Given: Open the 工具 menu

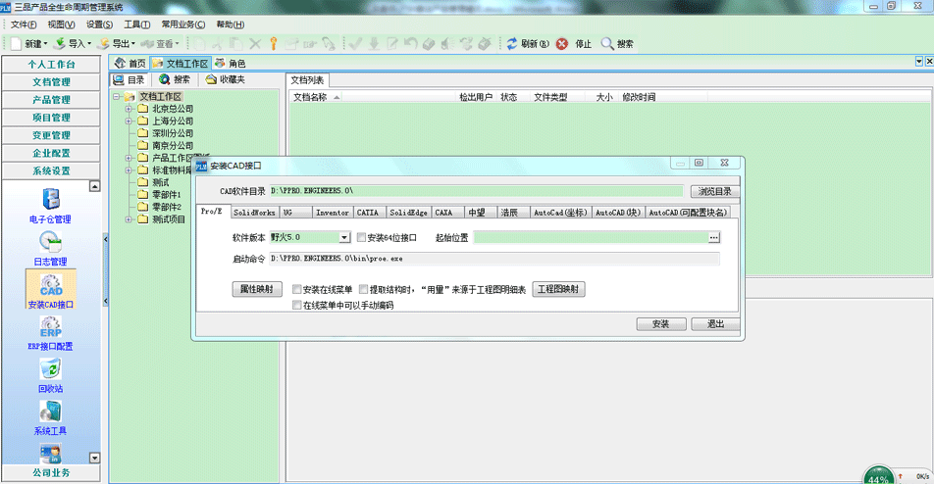Looking at the screenshot, I should (x=137, y=24).
